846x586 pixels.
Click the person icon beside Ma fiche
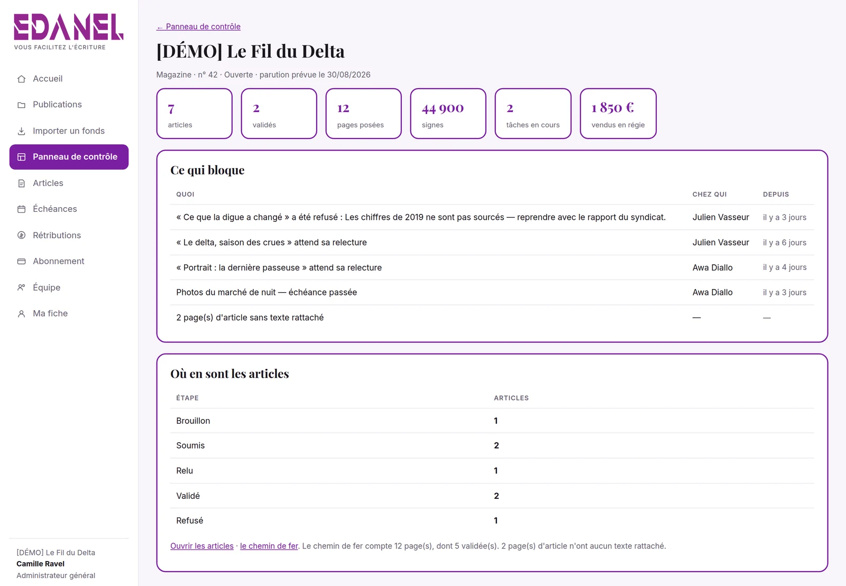click(21, 314)
